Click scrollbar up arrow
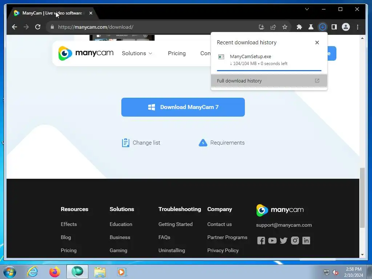This screenshot has width=372, height=279. click(x=362, y=38)
